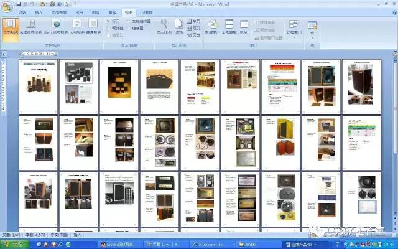Choose Two Pages (双页) zoom option
398x249 pixels.
[193, 28]
